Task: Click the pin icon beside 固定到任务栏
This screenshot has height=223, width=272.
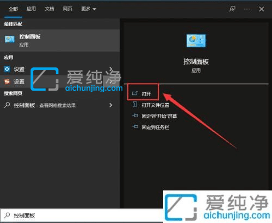Action: pyautogui.click(x=135, y=126)
